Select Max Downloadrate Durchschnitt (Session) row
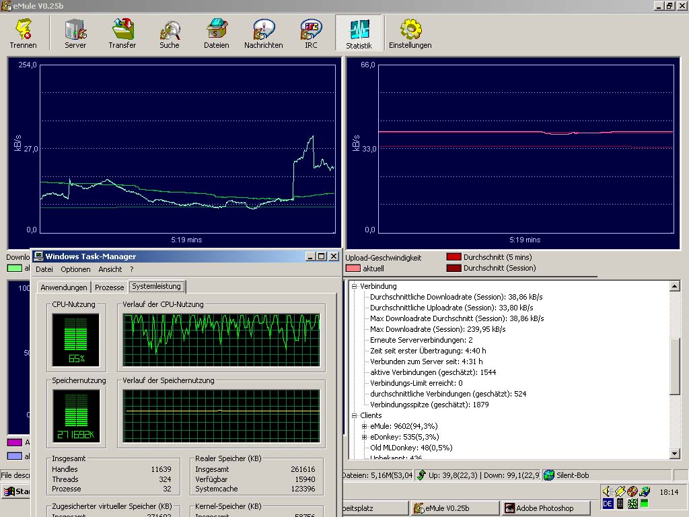The image size is (689, 517). 457,318
